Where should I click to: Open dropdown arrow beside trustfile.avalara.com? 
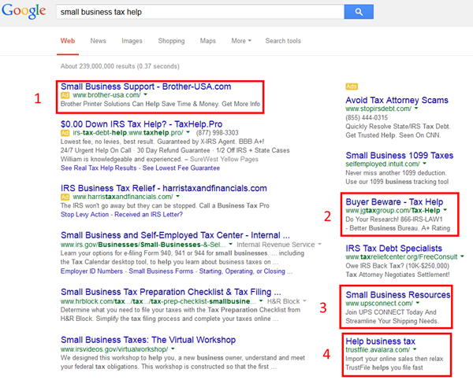(415, 350)
